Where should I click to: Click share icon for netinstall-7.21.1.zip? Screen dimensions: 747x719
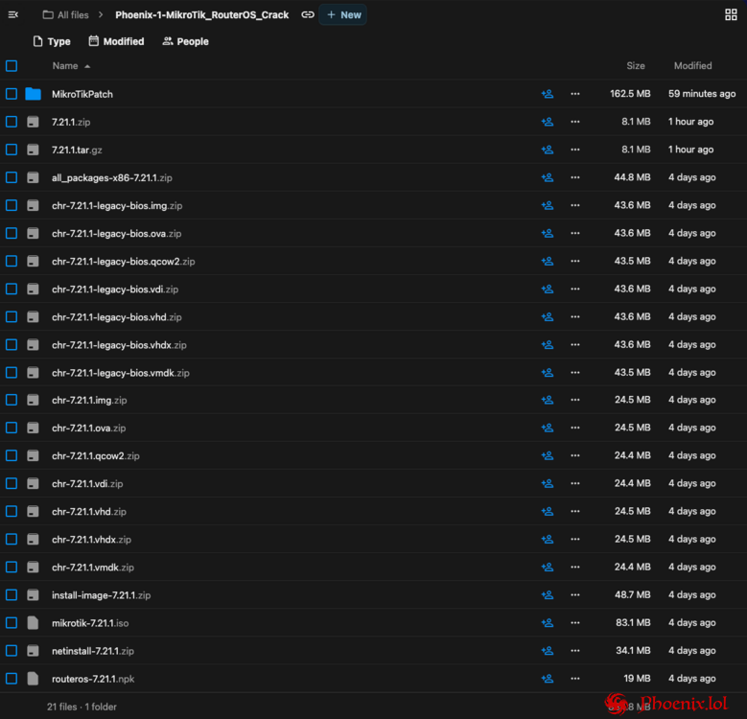[x=547, y=651]
